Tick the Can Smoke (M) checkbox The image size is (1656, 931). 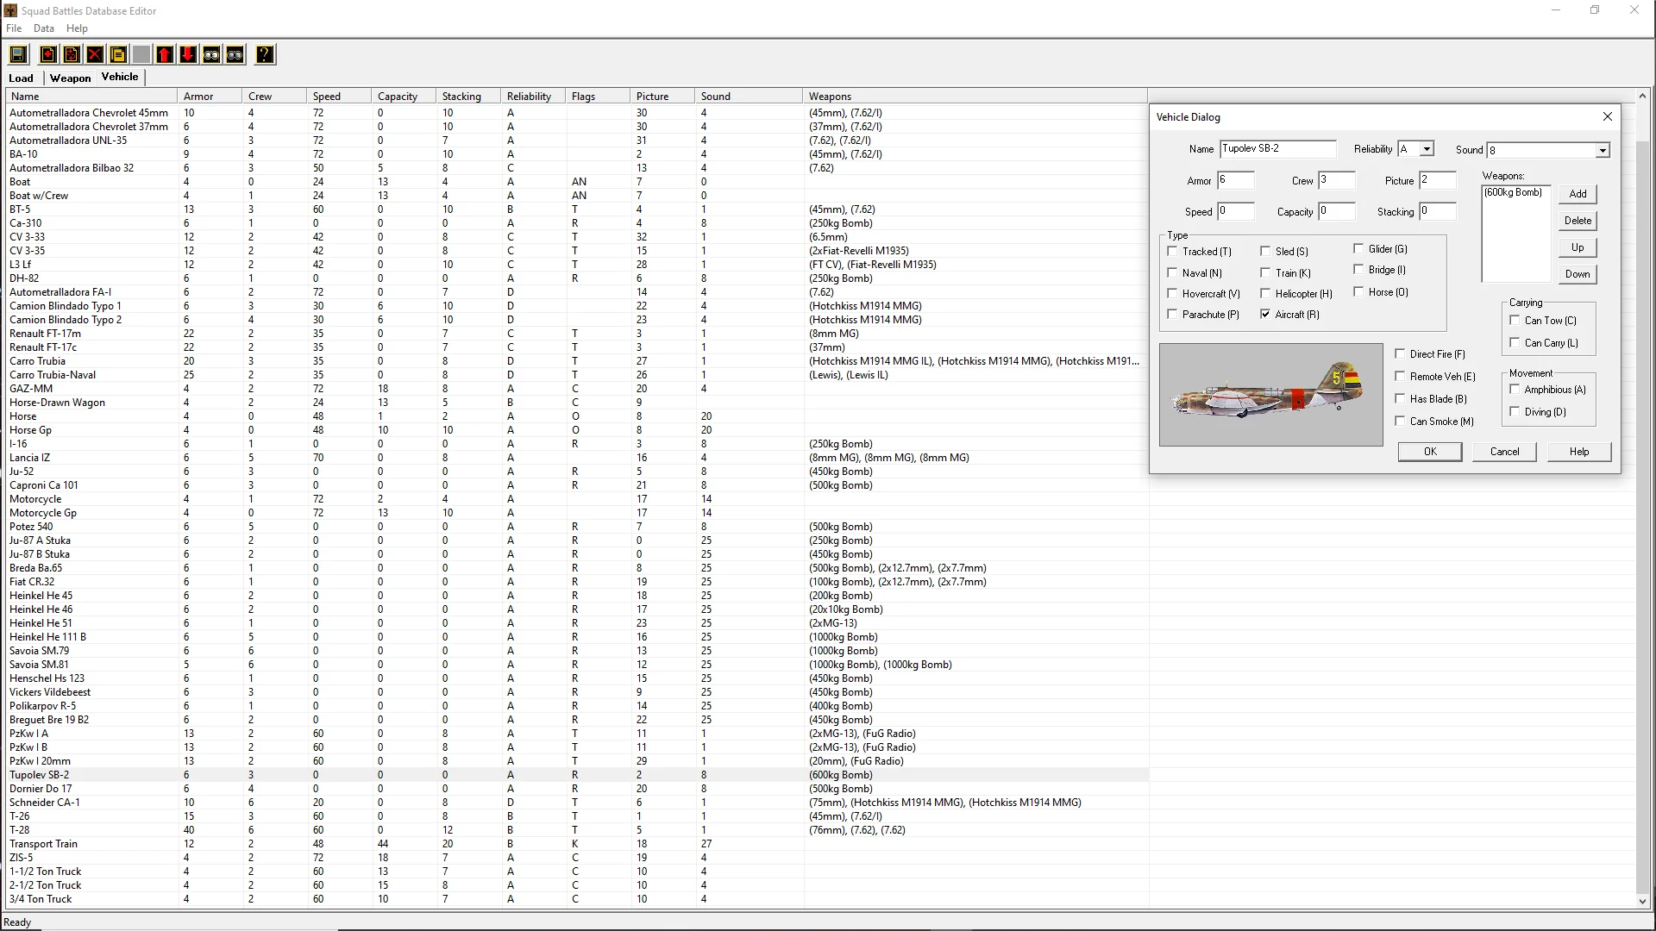(x=1400, y=422)
